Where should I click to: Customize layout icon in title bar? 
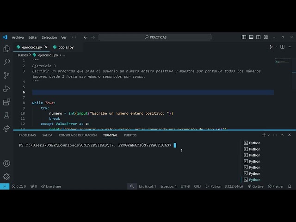pos(266,37)
